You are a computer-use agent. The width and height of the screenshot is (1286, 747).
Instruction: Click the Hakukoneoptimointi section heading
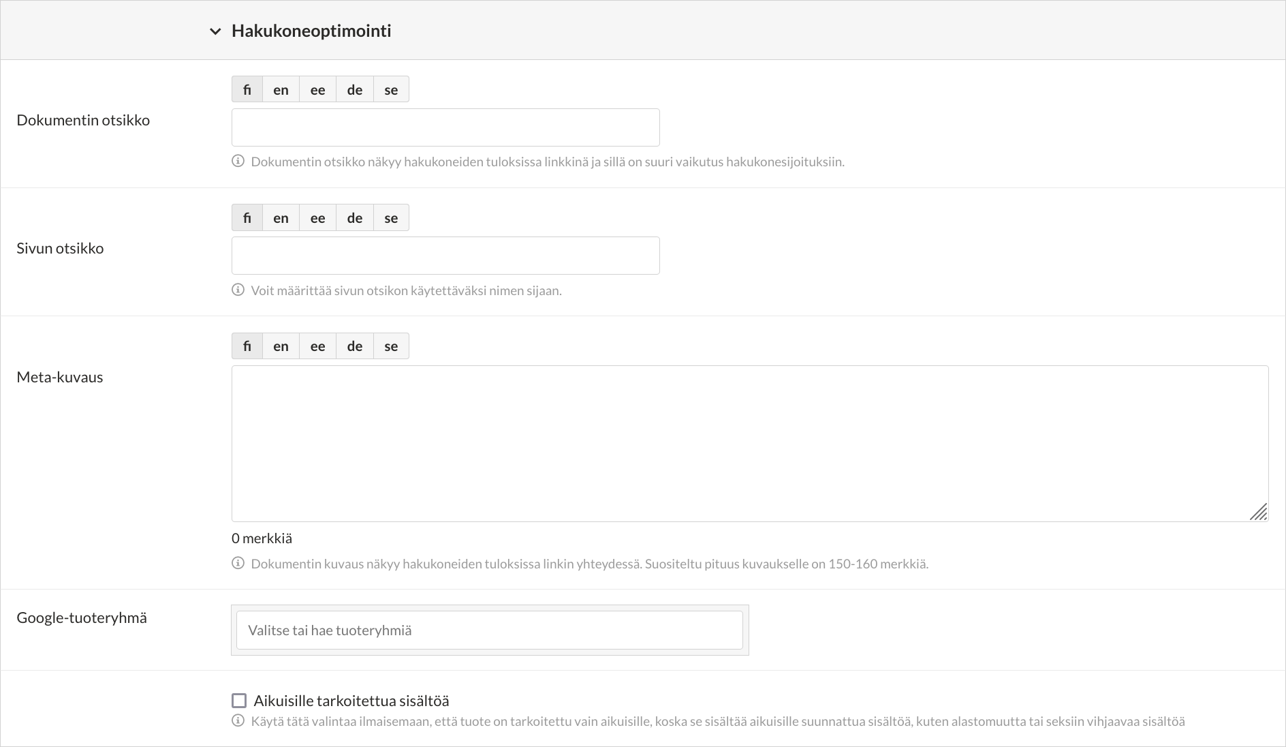[311, 31]
